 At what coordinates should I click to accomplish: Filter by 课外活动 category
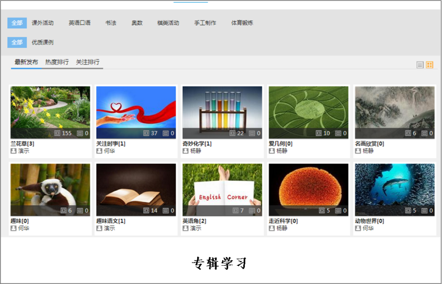tap(43, 23)
